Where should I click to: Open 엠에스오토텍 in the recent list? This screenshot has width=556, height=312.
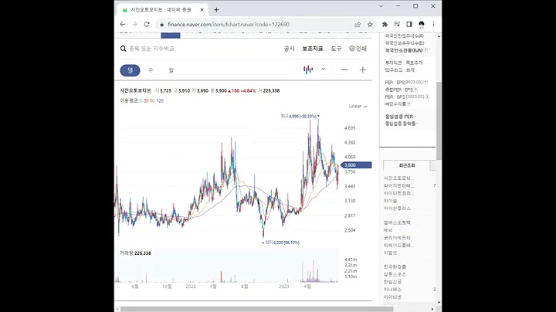(397, 222)
